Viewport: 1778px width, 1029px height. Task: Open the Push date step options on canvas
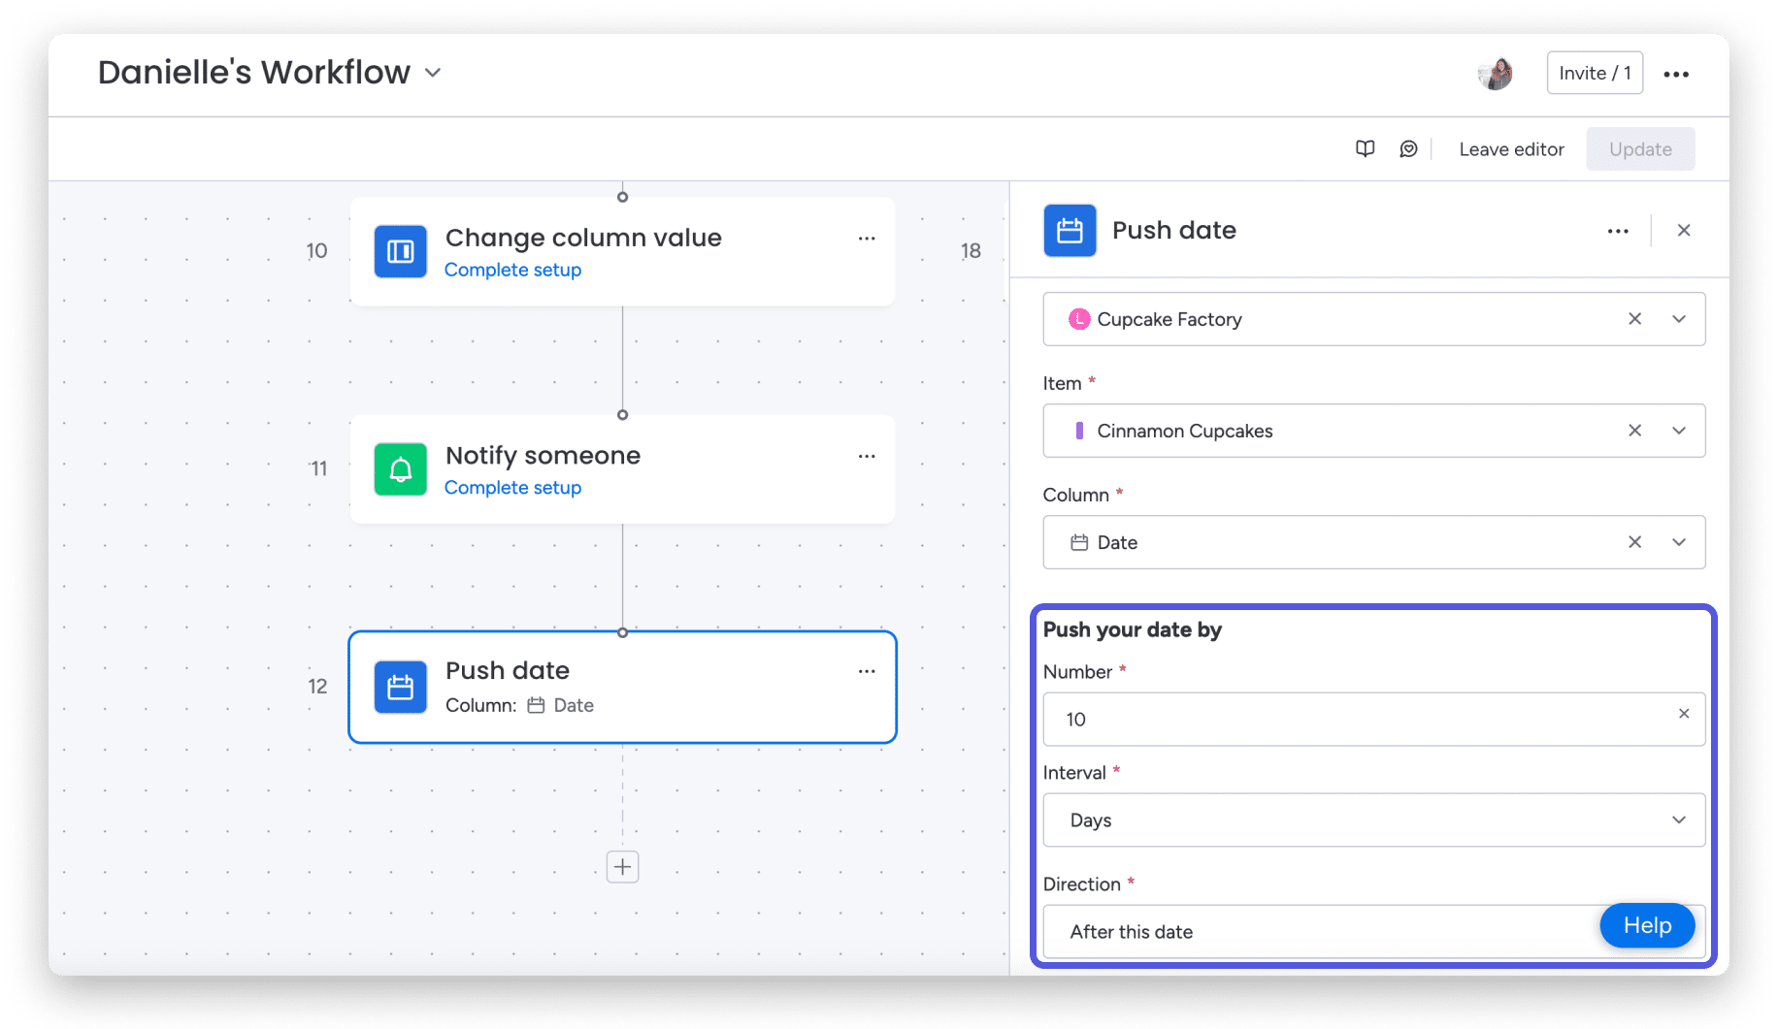coord(867,671)
